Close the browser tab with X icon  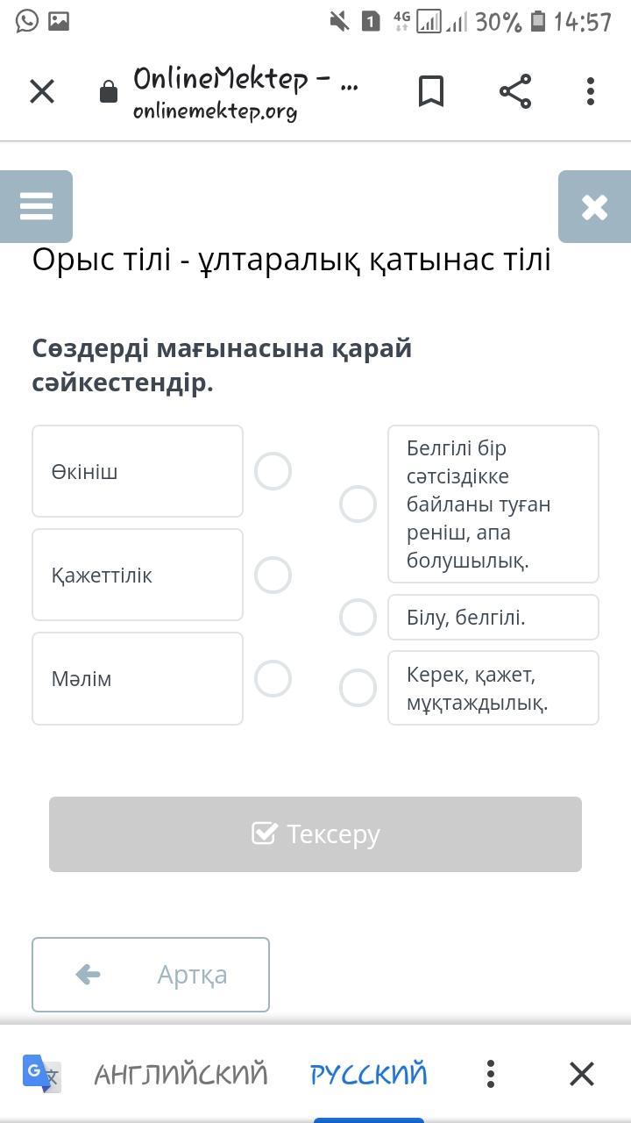[x=42, y=91]
